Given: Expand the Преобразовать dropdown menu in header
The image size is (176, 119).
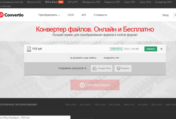Looking at the screenshot, I should pos(49,15).
